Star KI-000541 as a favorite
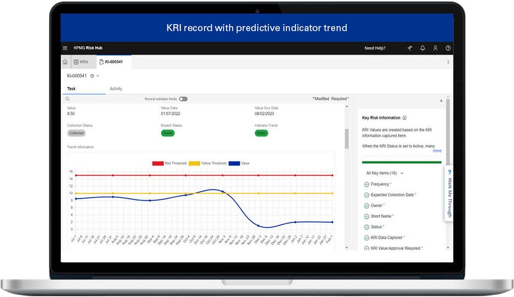Viewport: 514px width, 297px height. coord(92,76)
